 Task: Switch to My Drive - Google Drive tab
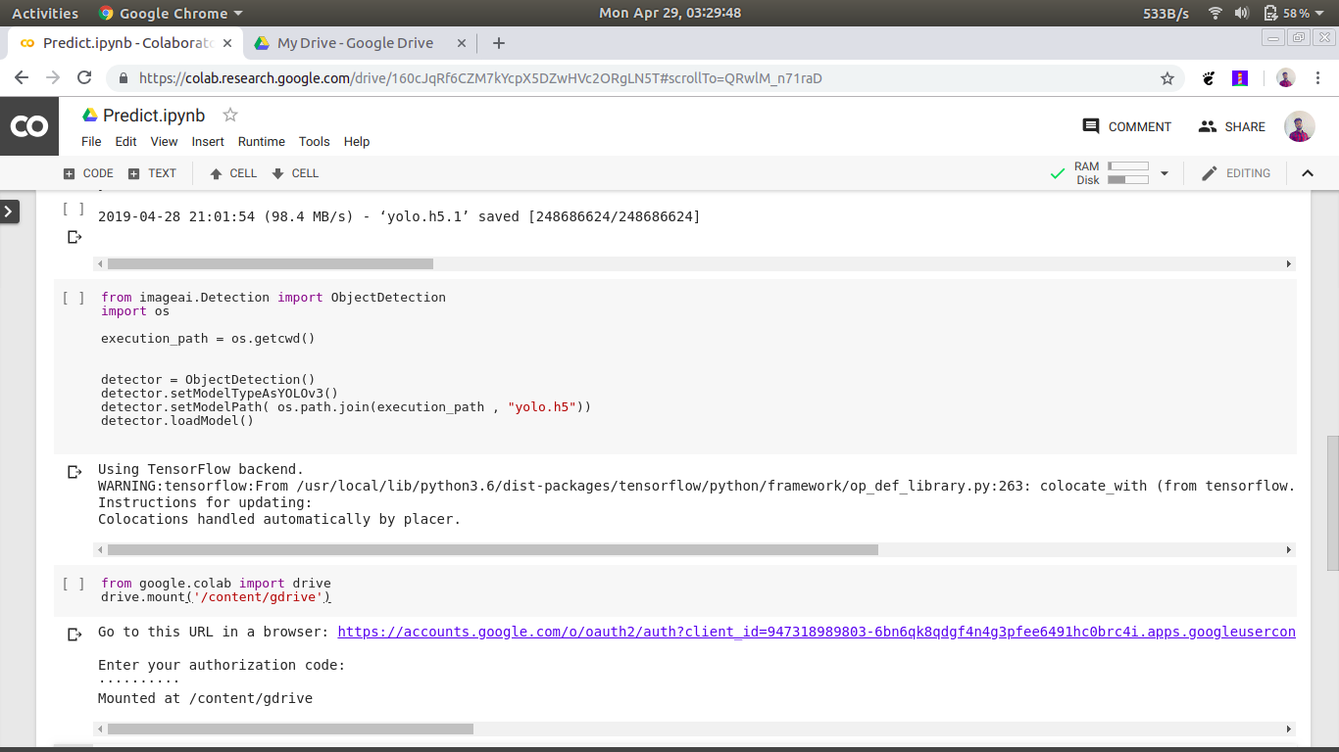(x=355, y=43)
